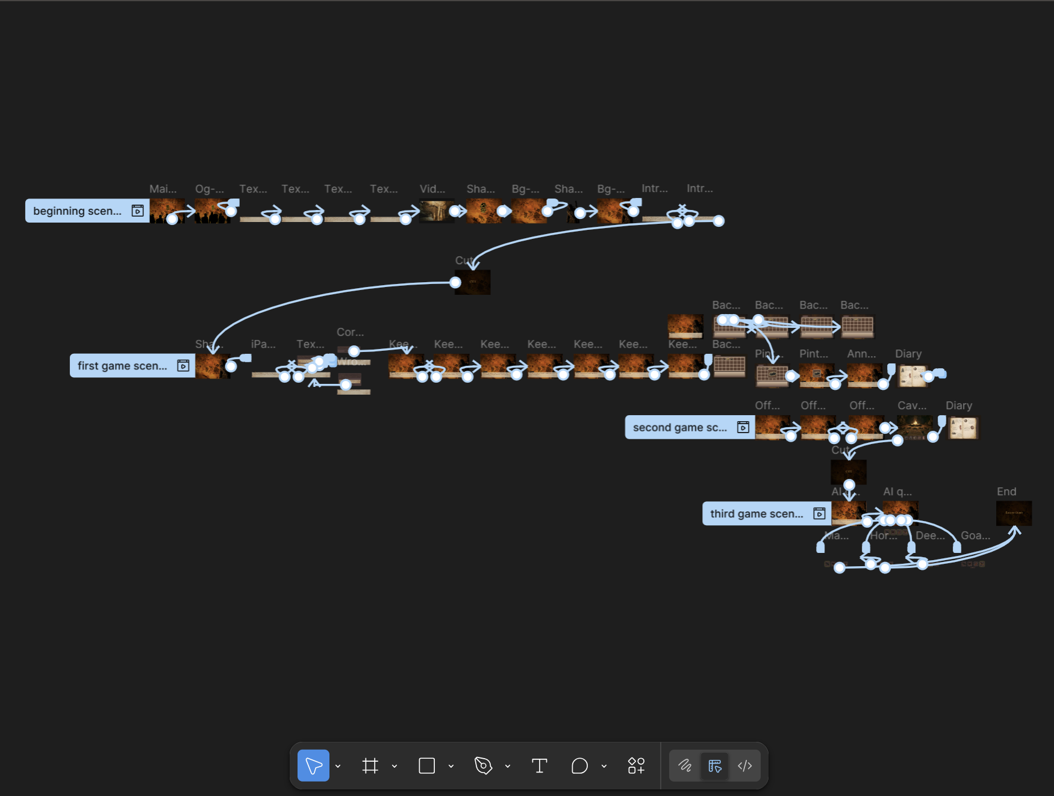Viewport: 1054px width, 796px height.
Task: Select the first game scene flow label
Action: pos(122,366)
